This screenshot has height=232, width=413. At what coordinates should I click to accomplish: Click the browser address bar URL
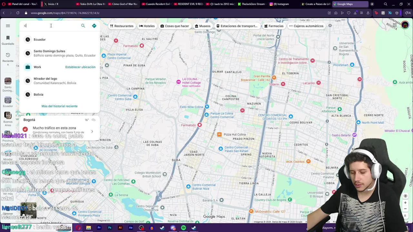(65, 13)
